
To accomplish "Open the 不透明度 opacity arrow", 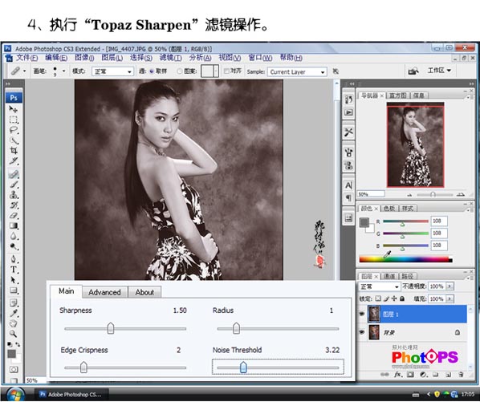I will [x=449, y=286].
